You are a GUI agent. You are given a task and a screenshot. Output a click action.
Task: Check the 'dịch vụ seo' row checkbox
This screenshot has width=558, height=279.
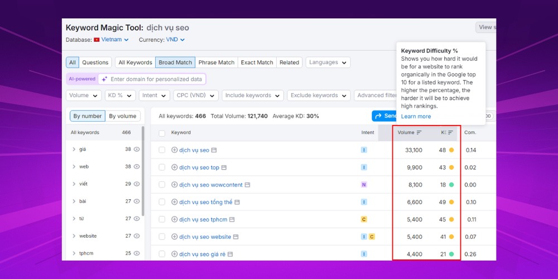162,150
